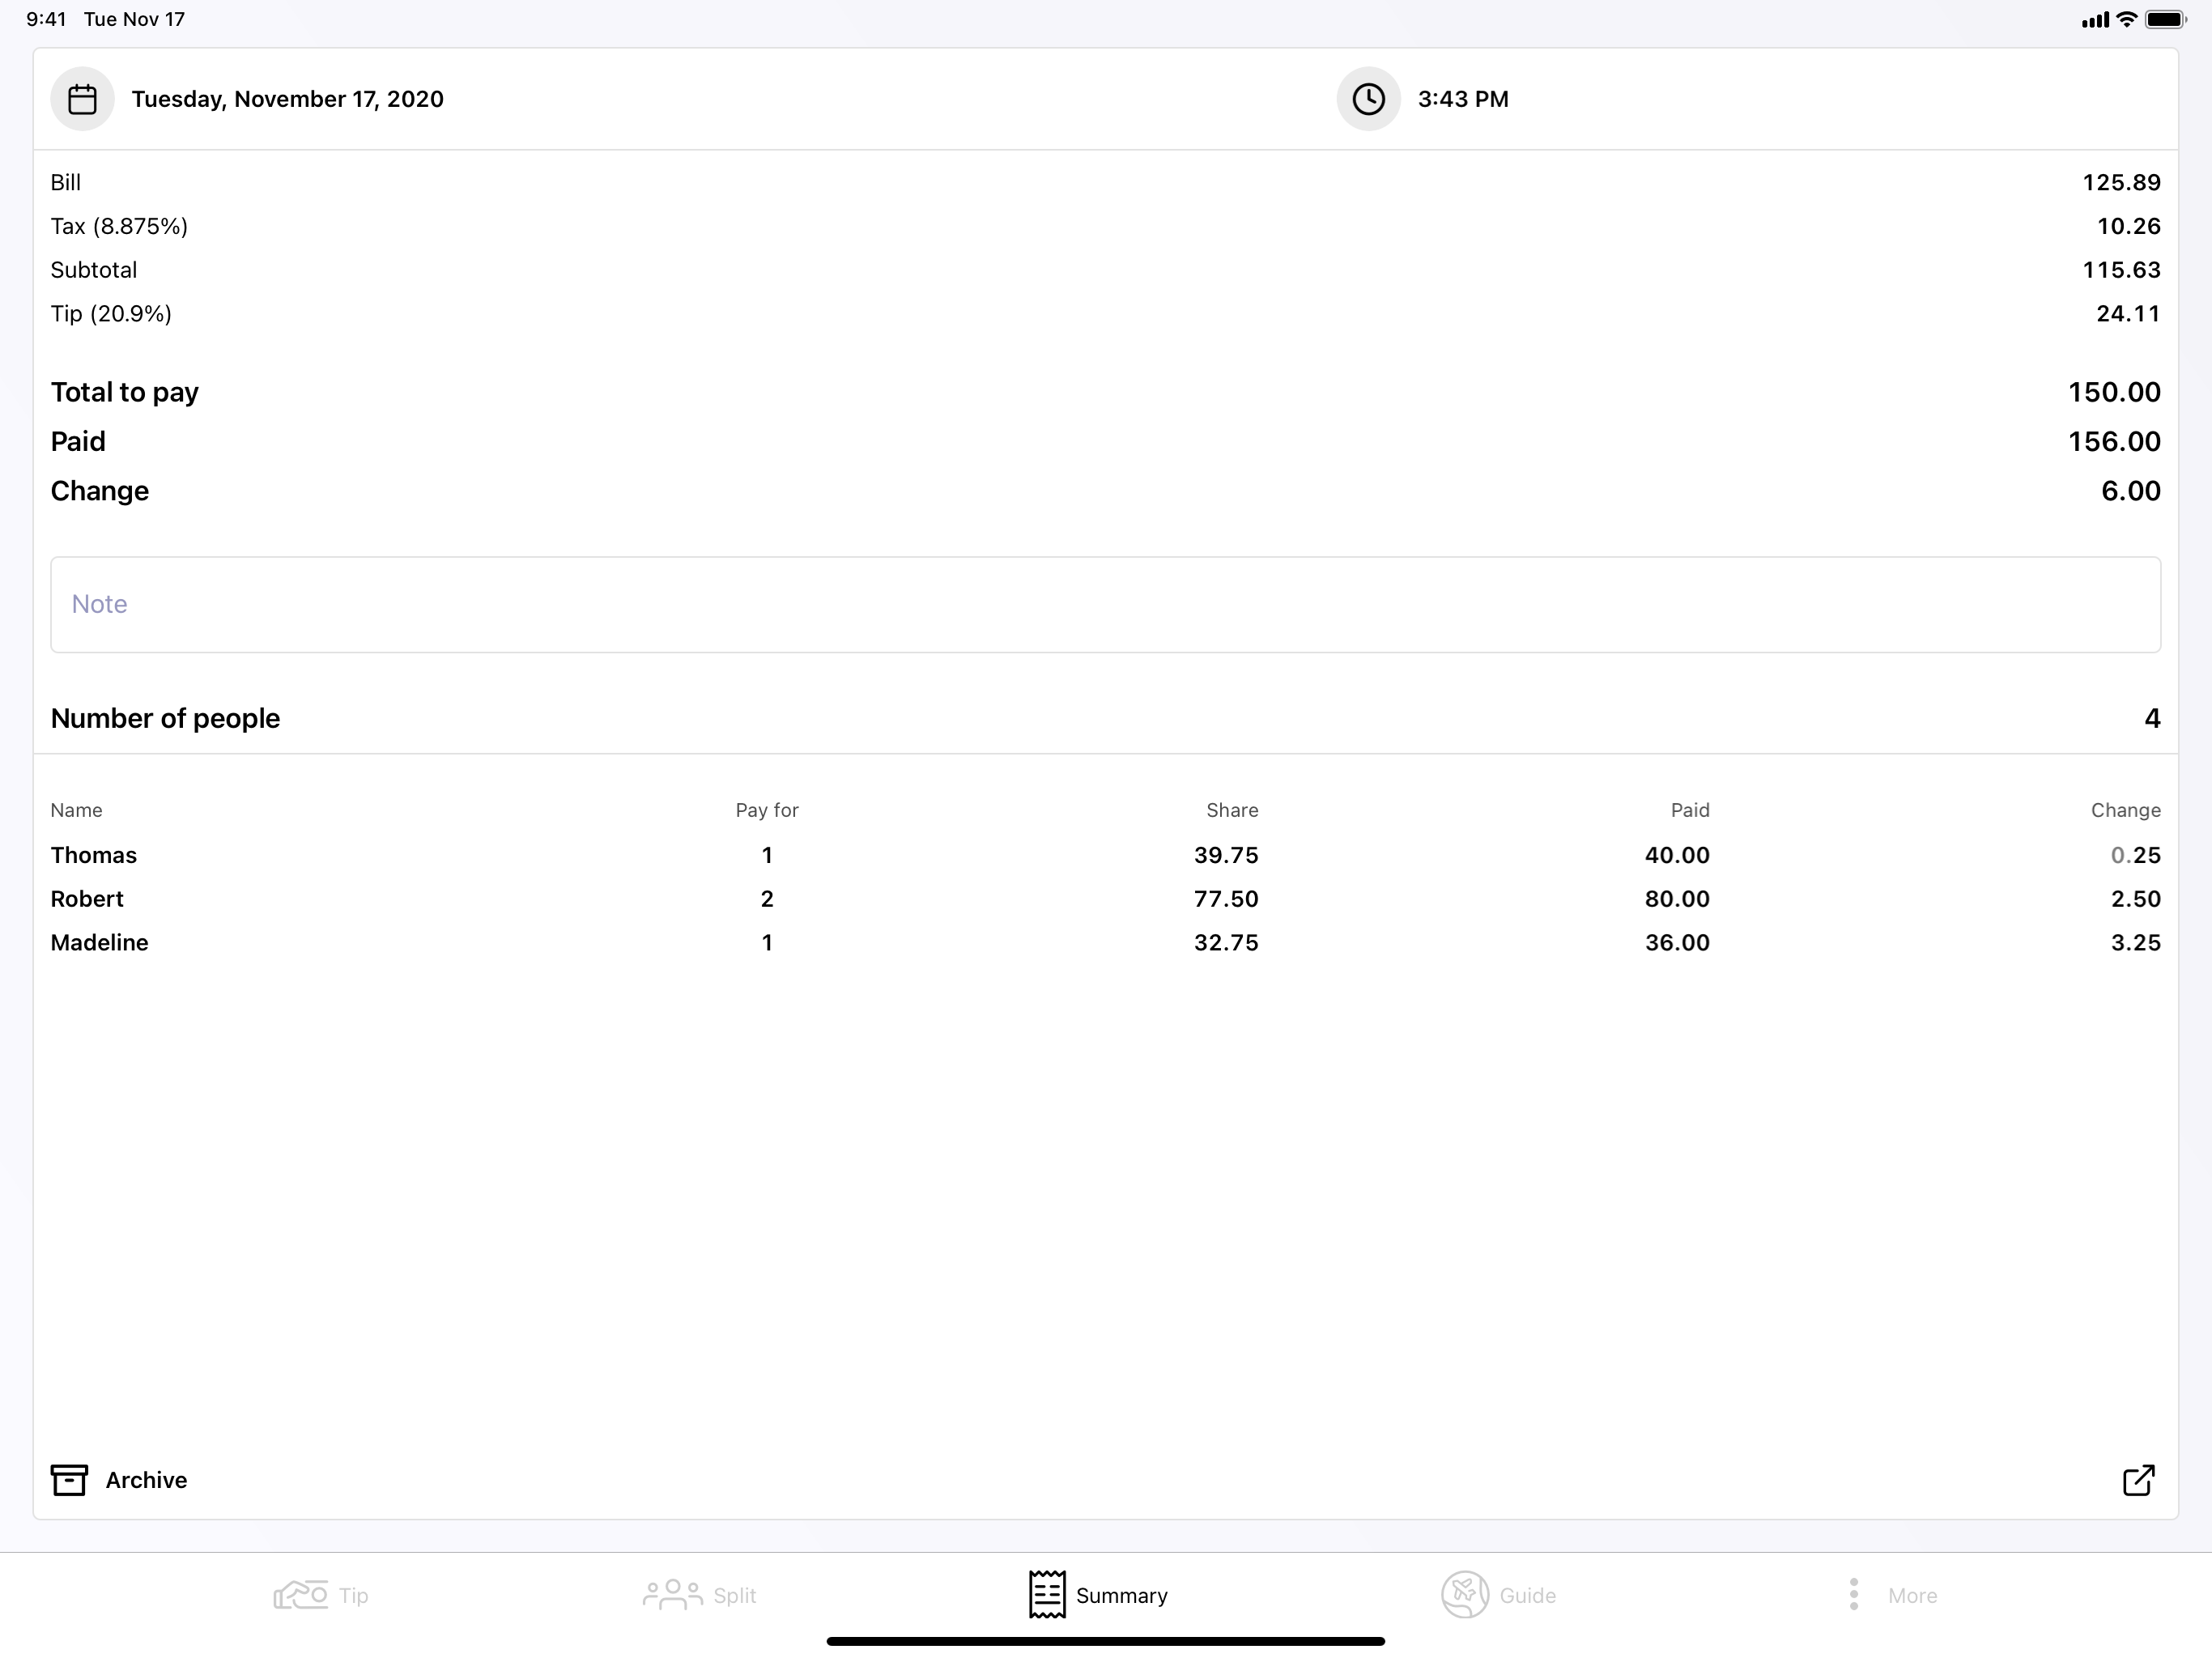Select the Paid amount 156.00
This screenshot has width=2212, height=1658.
click(2113, 441)
